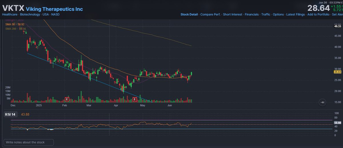Select the SMA 200 indicator label

point(16,29)
